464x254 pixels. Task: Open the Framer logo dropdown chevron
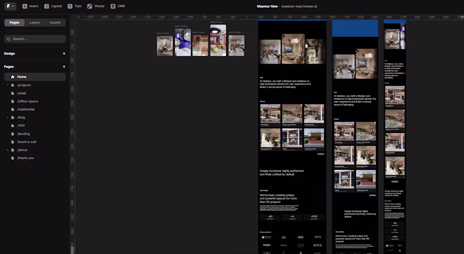point(12,6)
